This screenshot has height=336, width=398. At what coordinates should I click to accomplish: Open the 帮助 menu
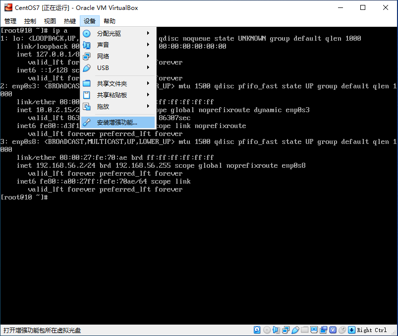click(110, 21)
